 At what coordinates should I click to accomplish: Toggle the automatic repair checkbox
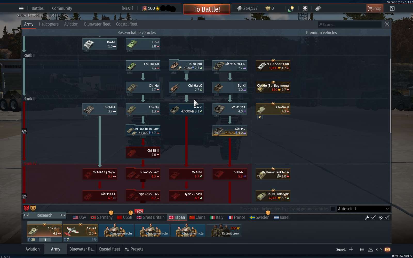point(374,217)
